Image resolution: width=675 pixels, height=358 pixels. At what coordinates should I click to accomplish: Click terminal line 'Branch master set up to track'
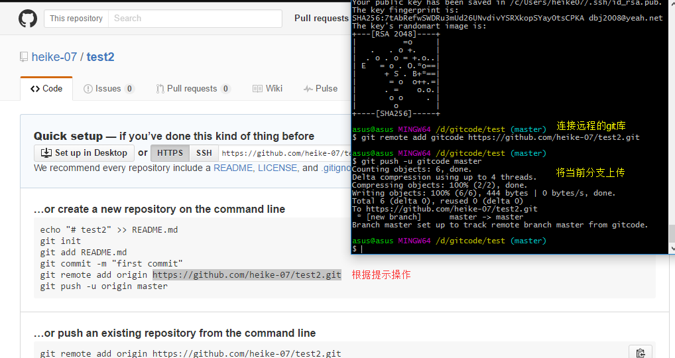click(x=500, y=225)
